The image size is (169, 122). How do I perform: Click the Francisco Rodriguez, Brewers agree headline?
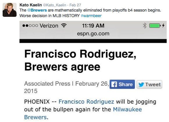pos(80,60)
